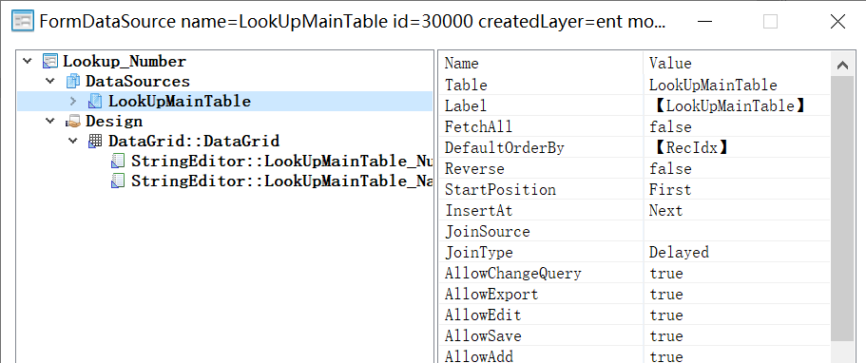Click the property grid scroll-up arrow
866x363 pixels.
(x=842, y=66)
